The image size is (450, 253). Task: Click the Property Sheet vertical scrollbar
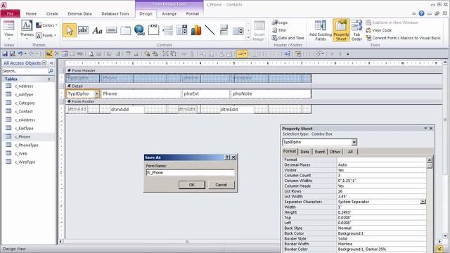pos(430,205)
